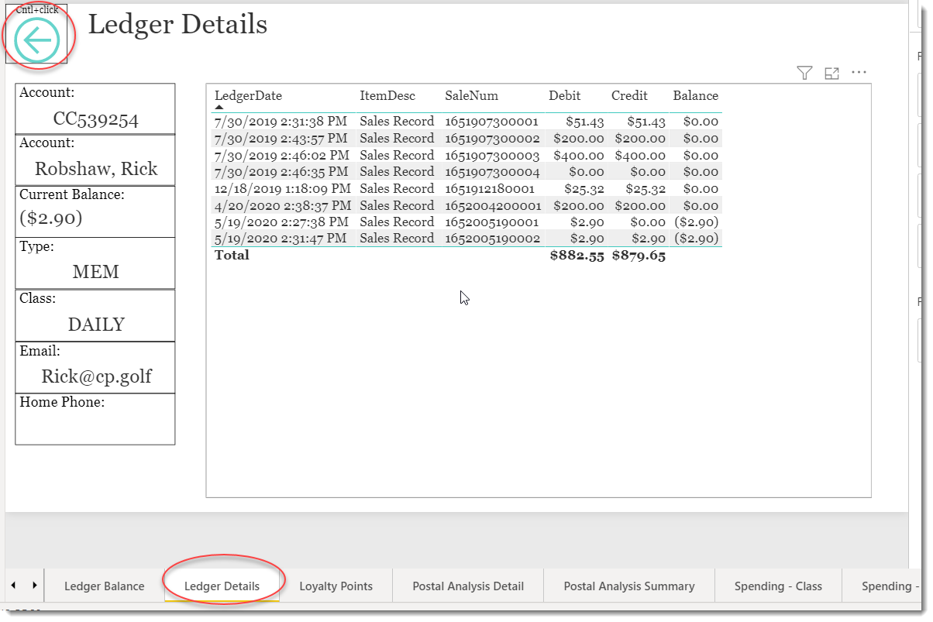The width and height of the screenshot is (933, 622).
Task: Select the ledger row dated 5/19/2020 2:31:47 PM
Action: point(465,238)
